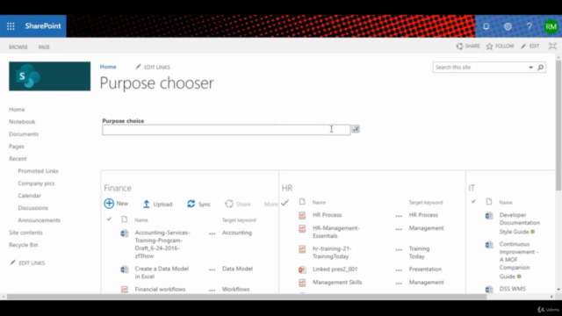Open ellipsis menu for Linked pres2_001
Screen dimensions: 562x316
click(x=399, y=270)
